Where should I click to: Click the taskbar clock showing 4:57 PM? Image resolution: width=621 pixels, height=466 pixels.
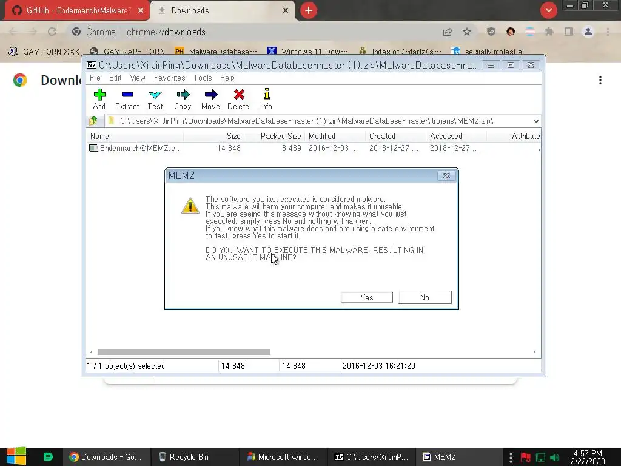tap(588, 457)
